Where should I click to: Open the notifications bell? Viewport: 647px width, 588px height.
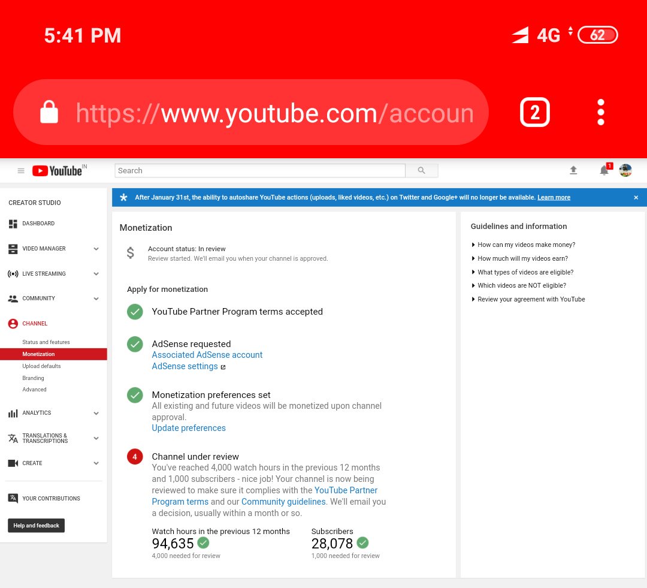604,170
